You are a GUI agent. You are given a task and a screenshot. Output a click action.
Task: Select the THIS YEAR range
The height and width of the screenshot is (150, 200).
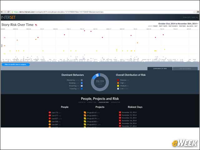tap(182, 26)
